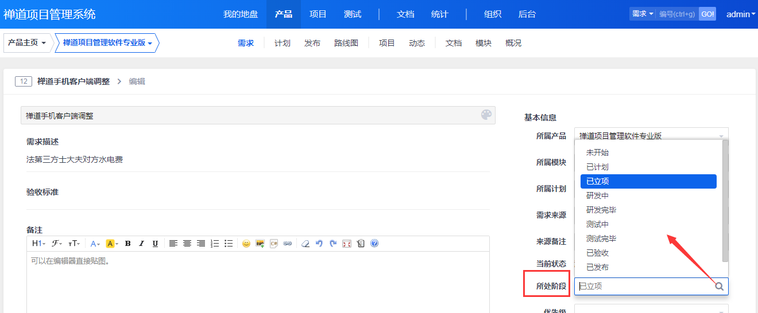Go to 我的地盘 in top navigation
Image resolution: width=758 pixels, height=313 pixels.
241,14
